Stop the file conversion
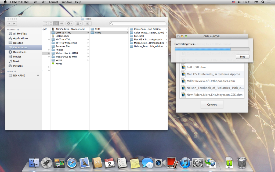Viewport: 275px width, 172px height. 243,57
